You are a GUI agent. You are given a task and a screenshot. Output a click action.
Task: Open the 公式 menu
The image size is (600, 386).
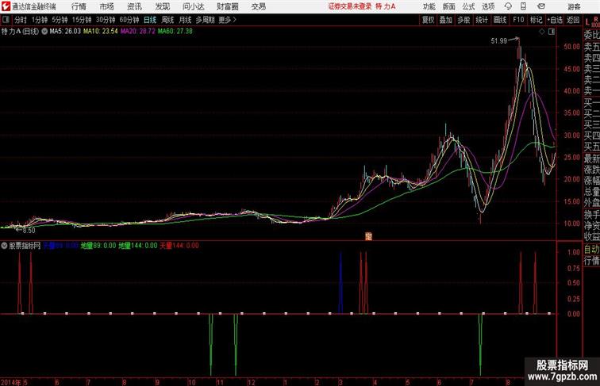(468, 6)
